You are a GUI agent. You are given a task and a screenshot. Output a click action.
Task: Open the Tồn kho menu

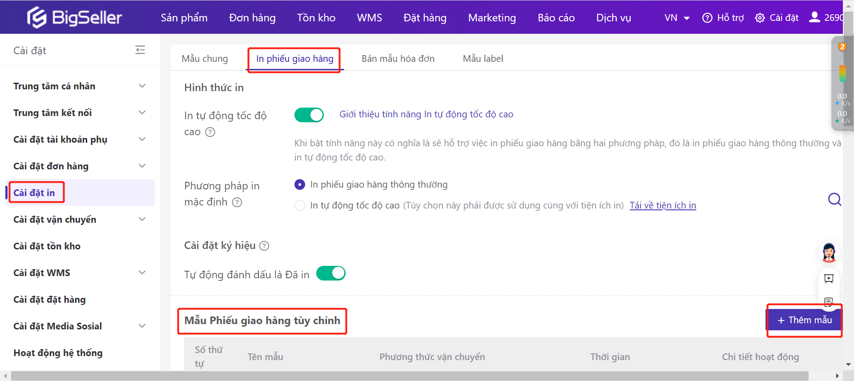coord(316,18)
